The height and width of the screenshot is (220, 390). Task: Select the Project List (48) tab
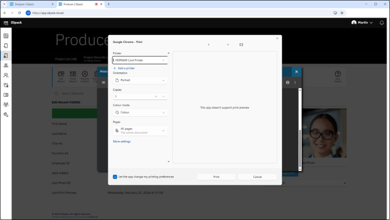66,59
